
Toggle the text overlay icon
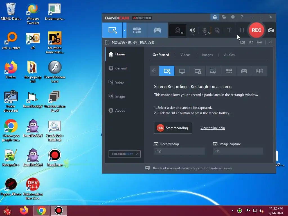tap(229, 30)
